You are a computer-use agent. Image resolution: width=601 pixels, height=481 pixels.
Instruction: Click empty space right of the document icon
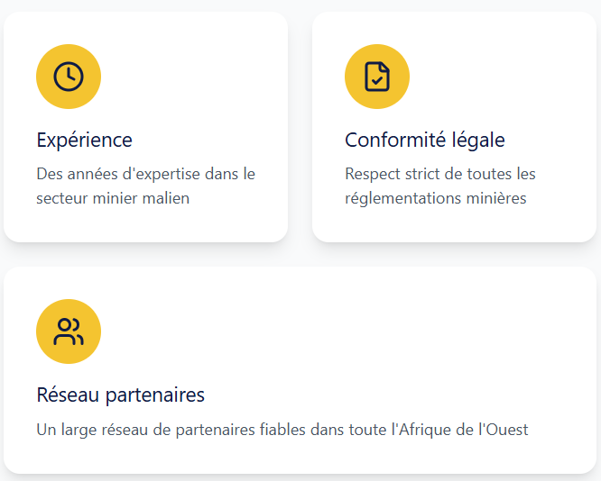(496, 77)
